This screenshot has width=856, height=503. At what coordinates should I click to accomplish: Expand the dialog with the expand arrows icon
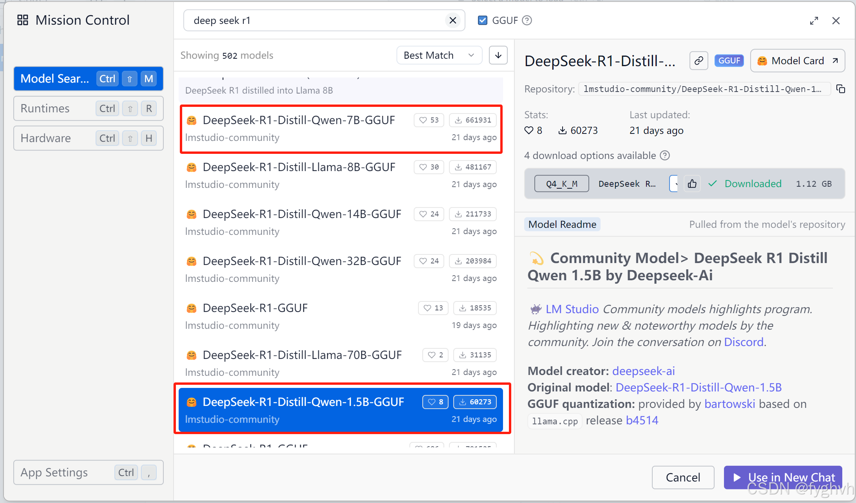tap(814, 21)
